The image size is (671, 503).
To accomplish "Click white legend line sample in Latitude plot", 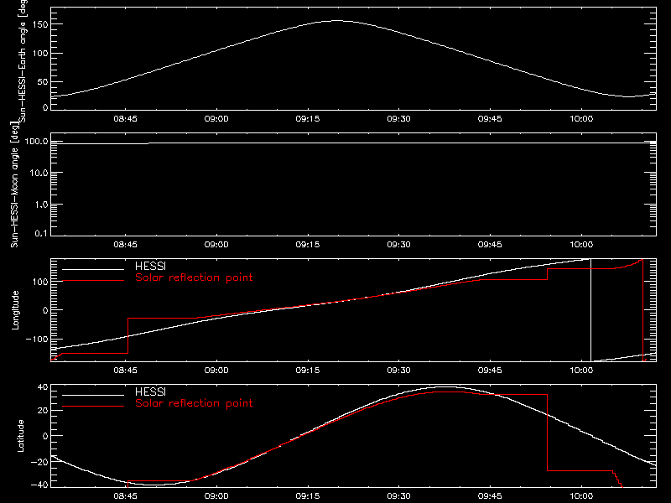I will click(93, 395).
